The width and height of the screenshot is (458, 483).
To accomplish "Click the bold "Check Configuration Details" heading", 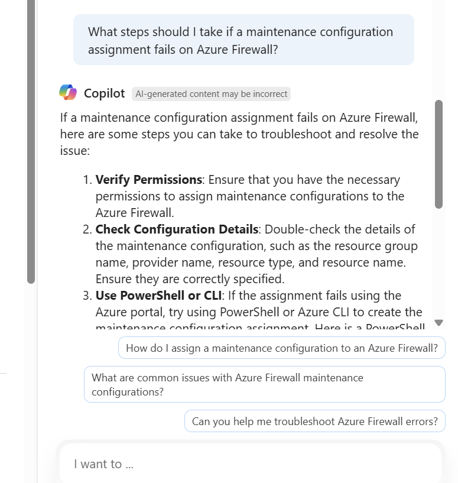I will 177,229.
